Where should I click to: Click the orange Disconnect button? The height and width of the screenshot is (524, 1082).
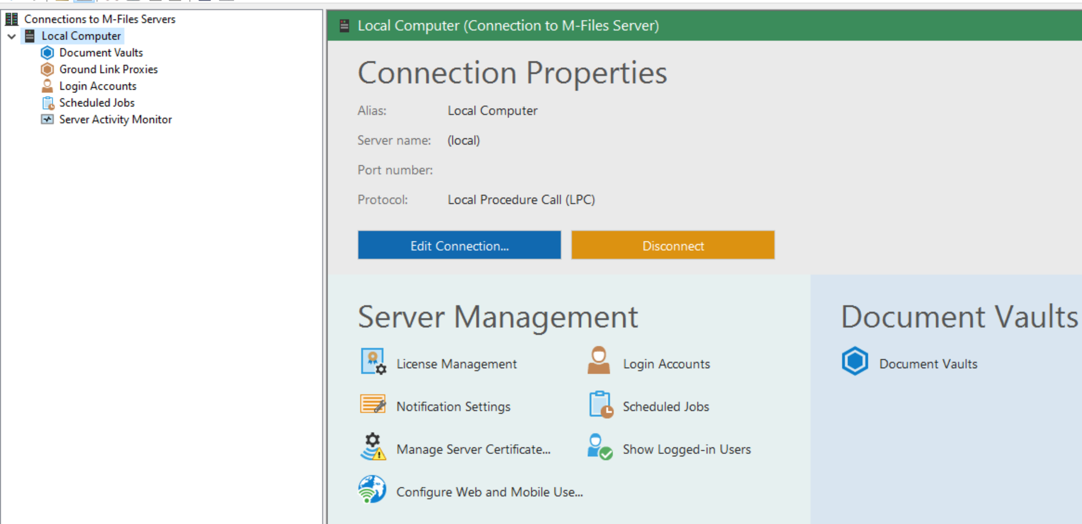click(673, 245)
